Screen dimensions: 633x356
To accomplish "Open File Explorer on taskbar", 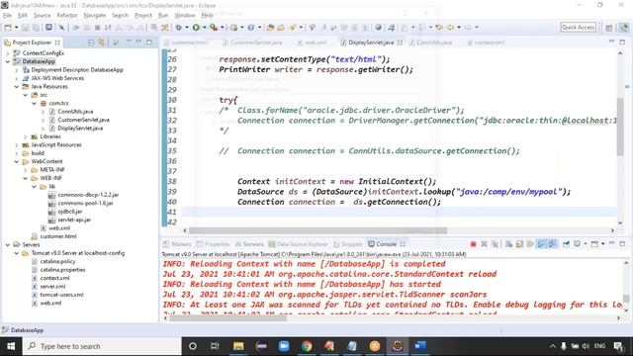I will [x=238, y=346].
